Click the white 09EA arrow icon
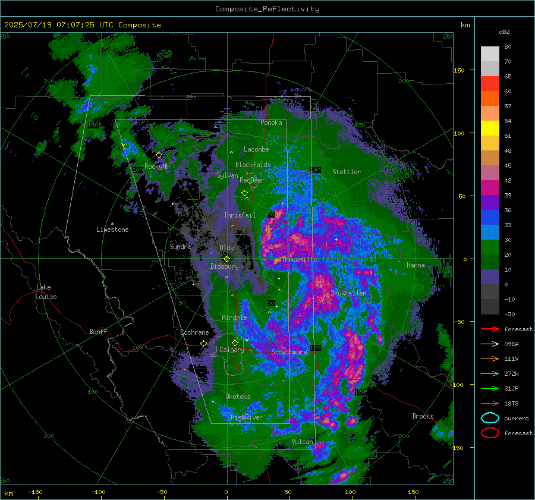The image size is (535, 500). tap(490, 344)
